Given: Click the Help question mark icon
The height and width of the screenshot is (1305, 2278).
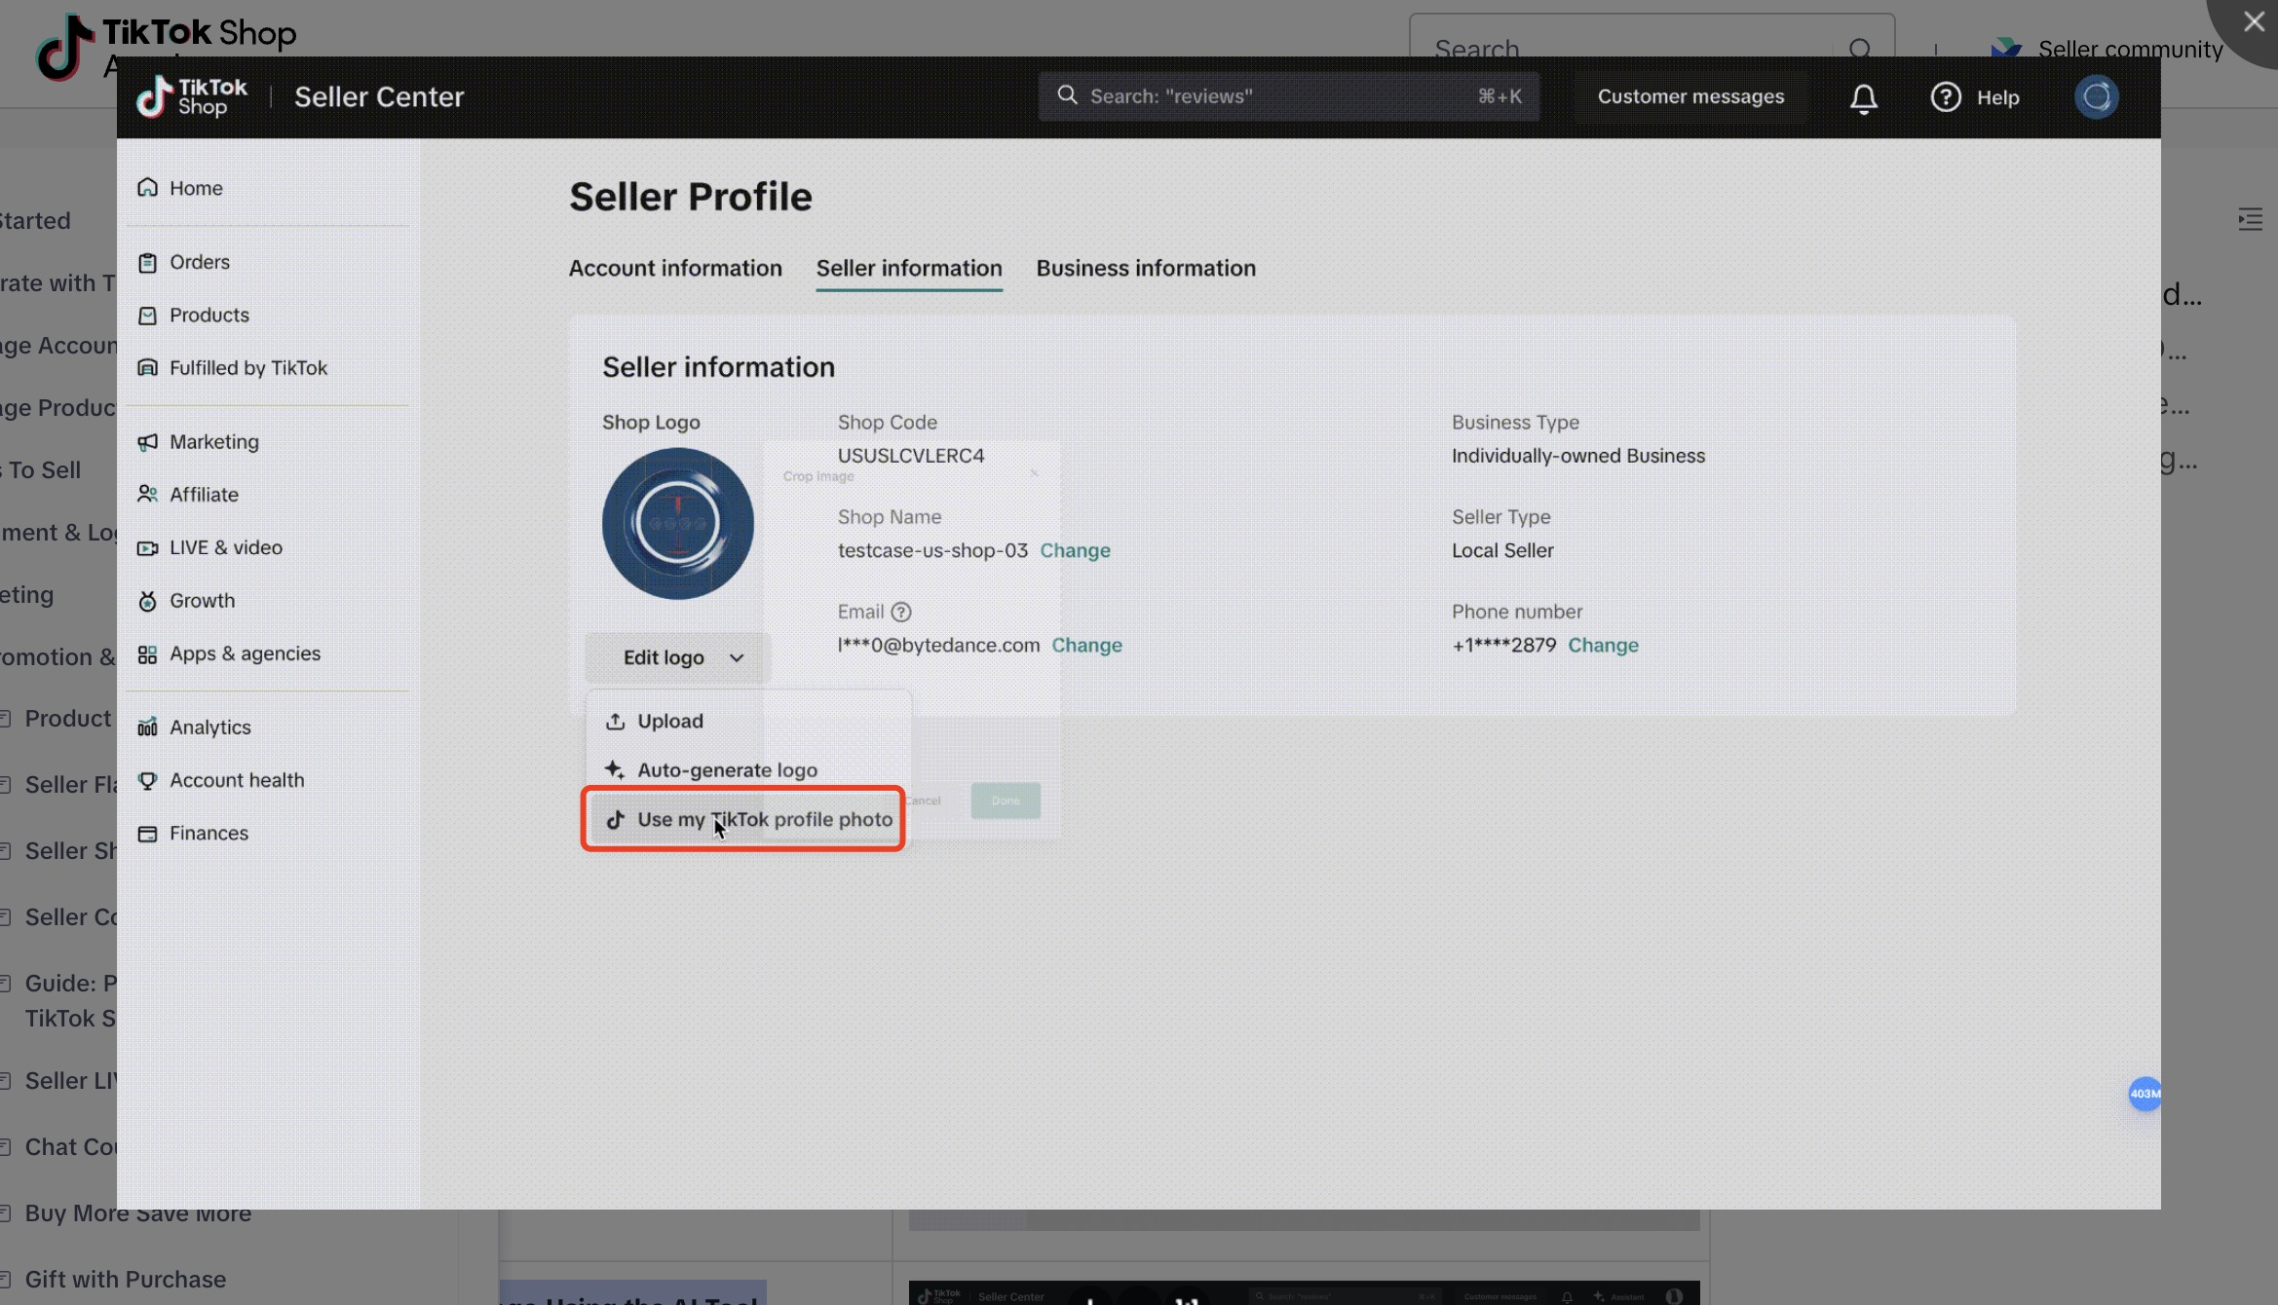Looking at the screenshot, I should coord(1945,97).
